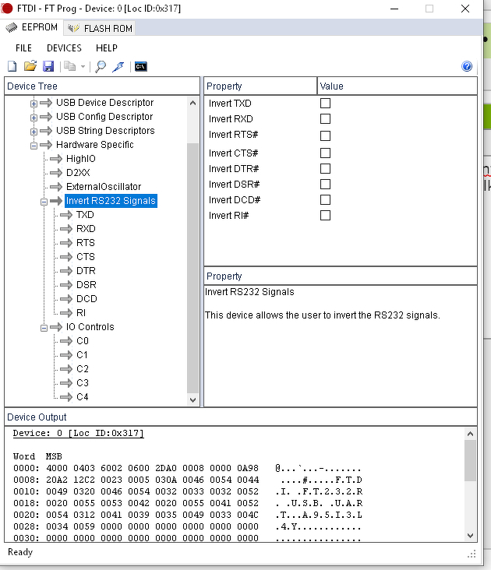Open the HELP menu
The height and width of the screenshot is (570, 491).
[x=107, y=48]
